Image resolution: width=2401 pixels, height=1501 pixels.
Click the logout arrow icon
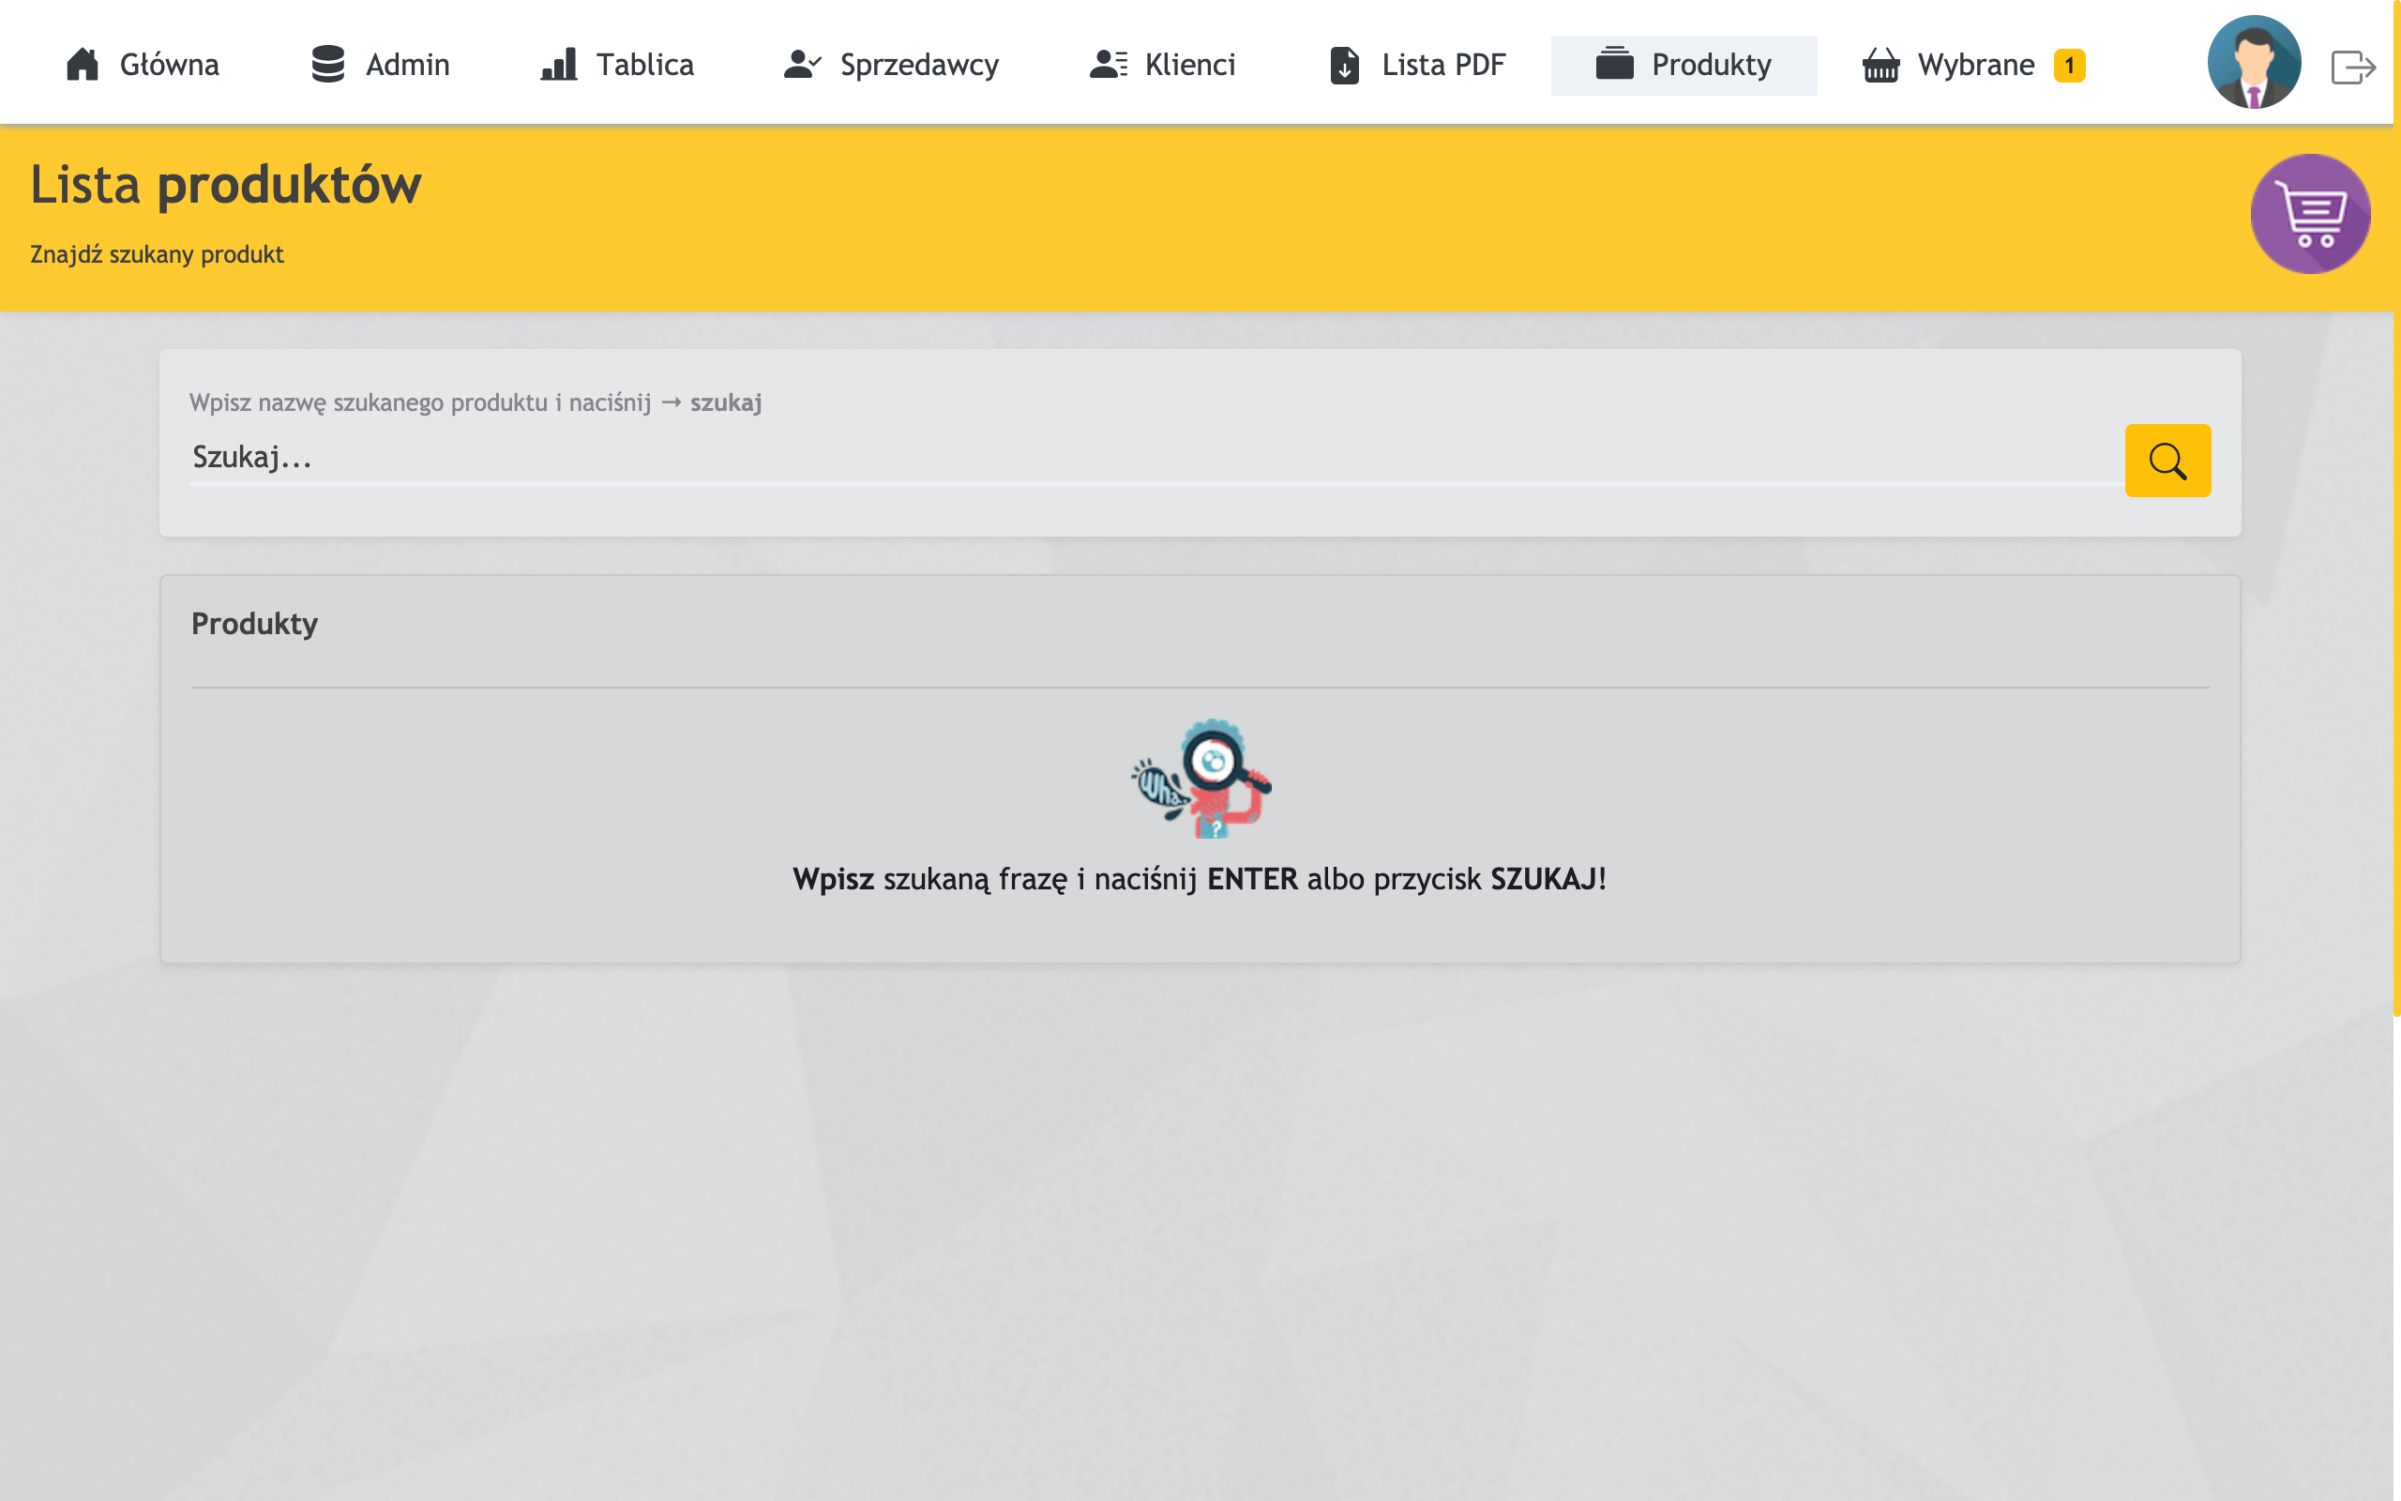[x=2352, y=68]
